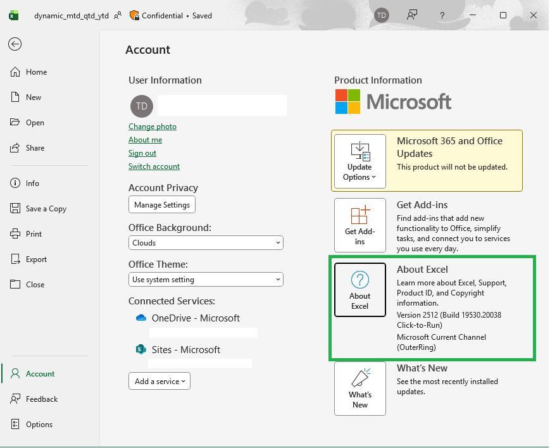Open Excel Options
This screenshot has height=448, width=550.
32,424
